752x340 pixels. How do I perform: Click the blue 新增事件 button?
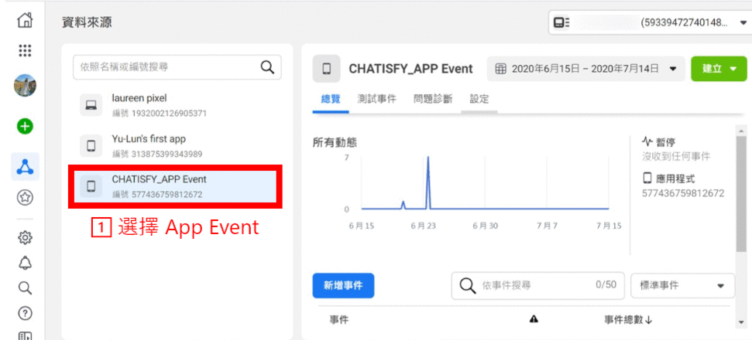343,285
